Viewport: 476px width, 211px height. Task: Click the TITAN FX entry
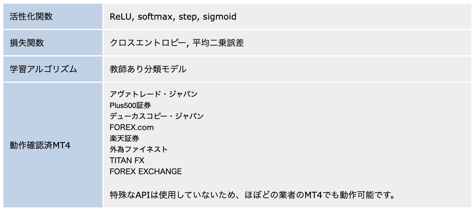(x=127, y=160)
